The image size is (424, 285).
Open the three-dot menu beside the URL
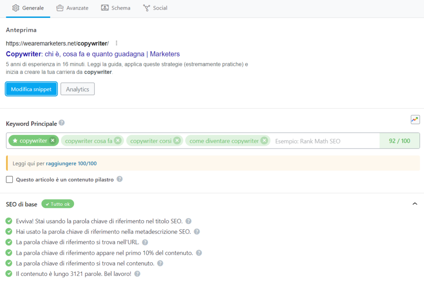point(116,43)
